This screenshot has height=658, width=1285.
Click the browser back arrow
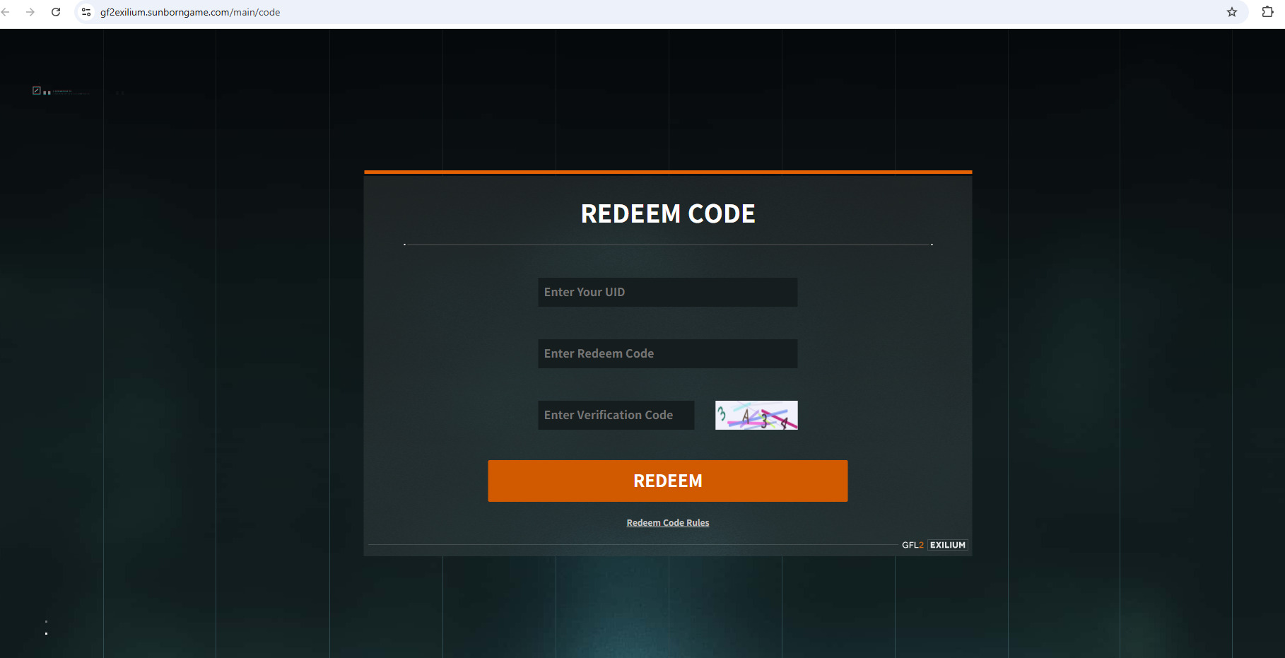6,12
